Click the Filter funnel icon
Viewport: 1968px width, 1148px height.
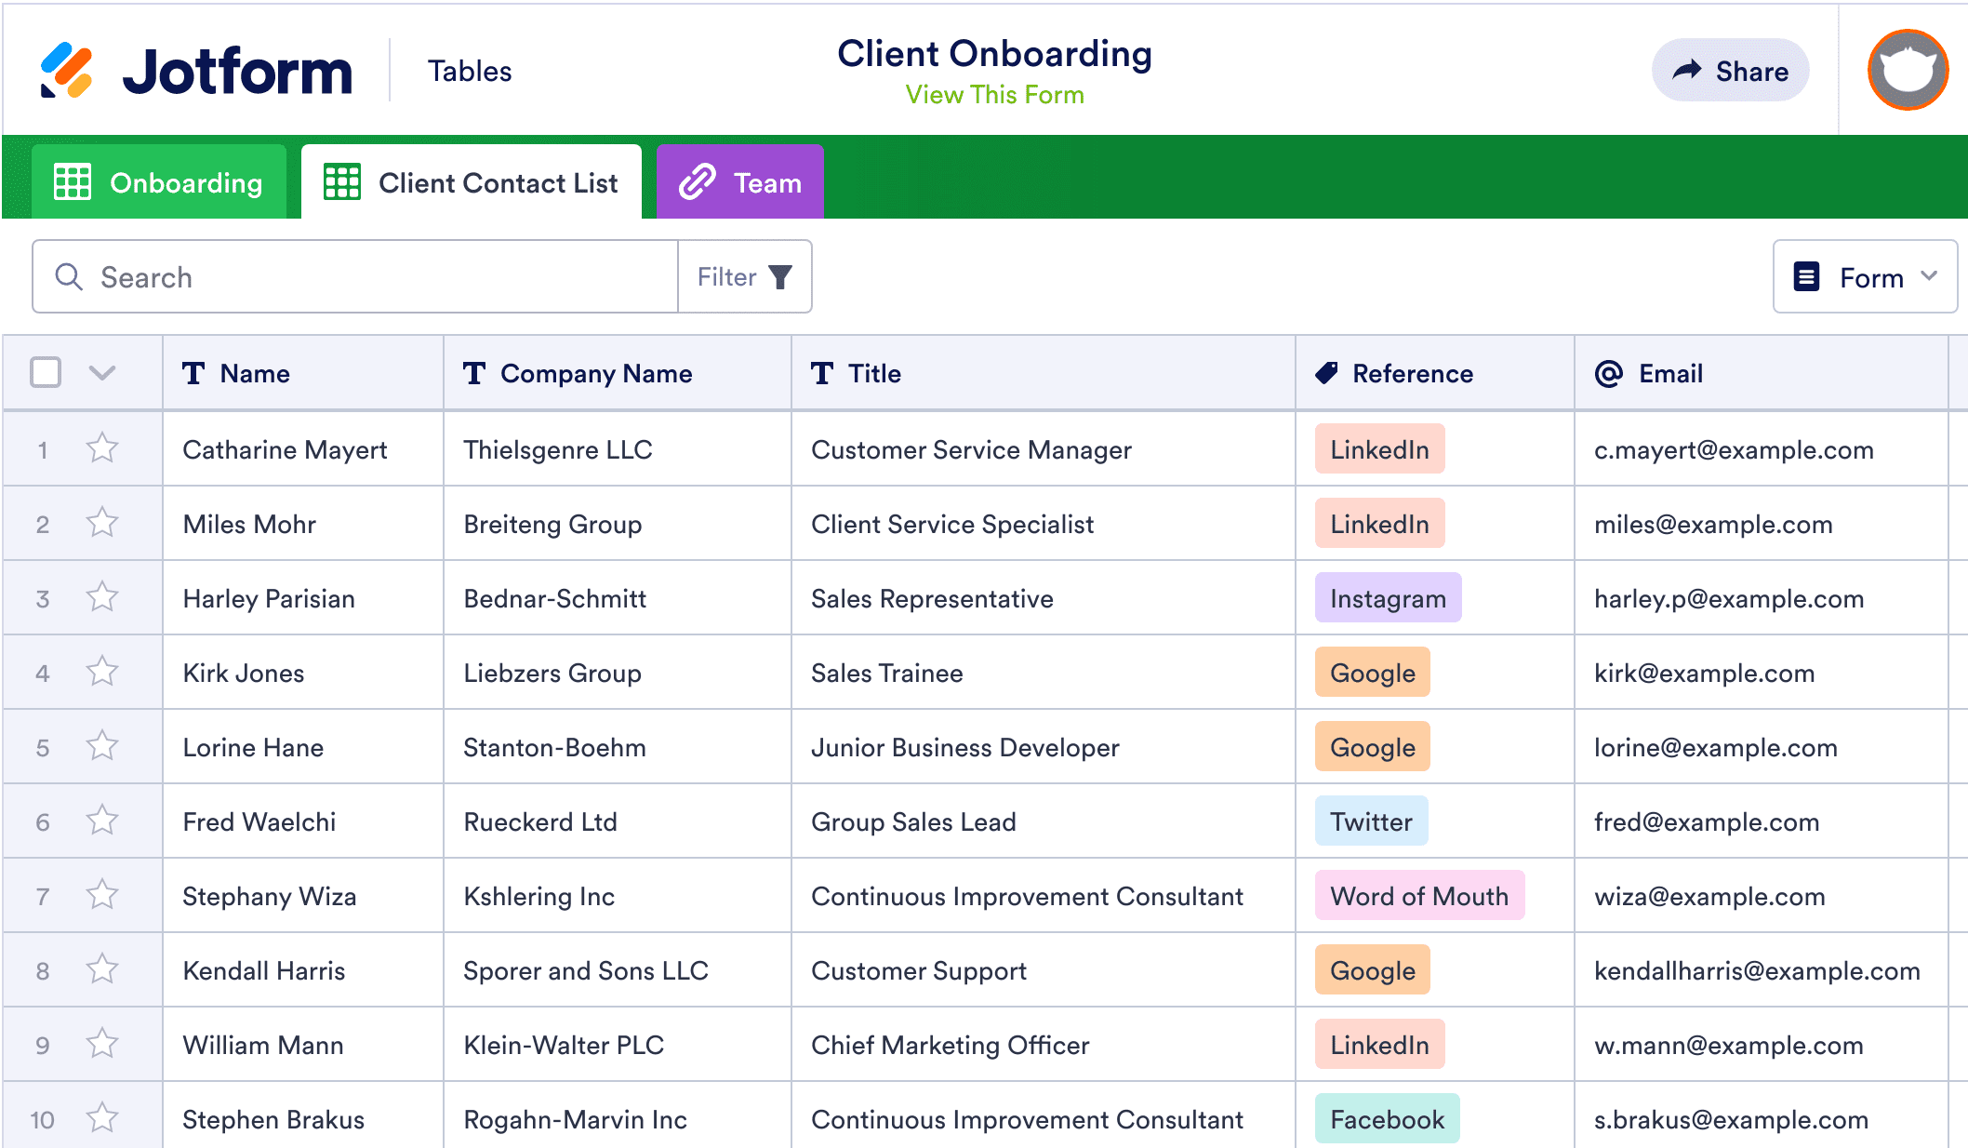780,277
